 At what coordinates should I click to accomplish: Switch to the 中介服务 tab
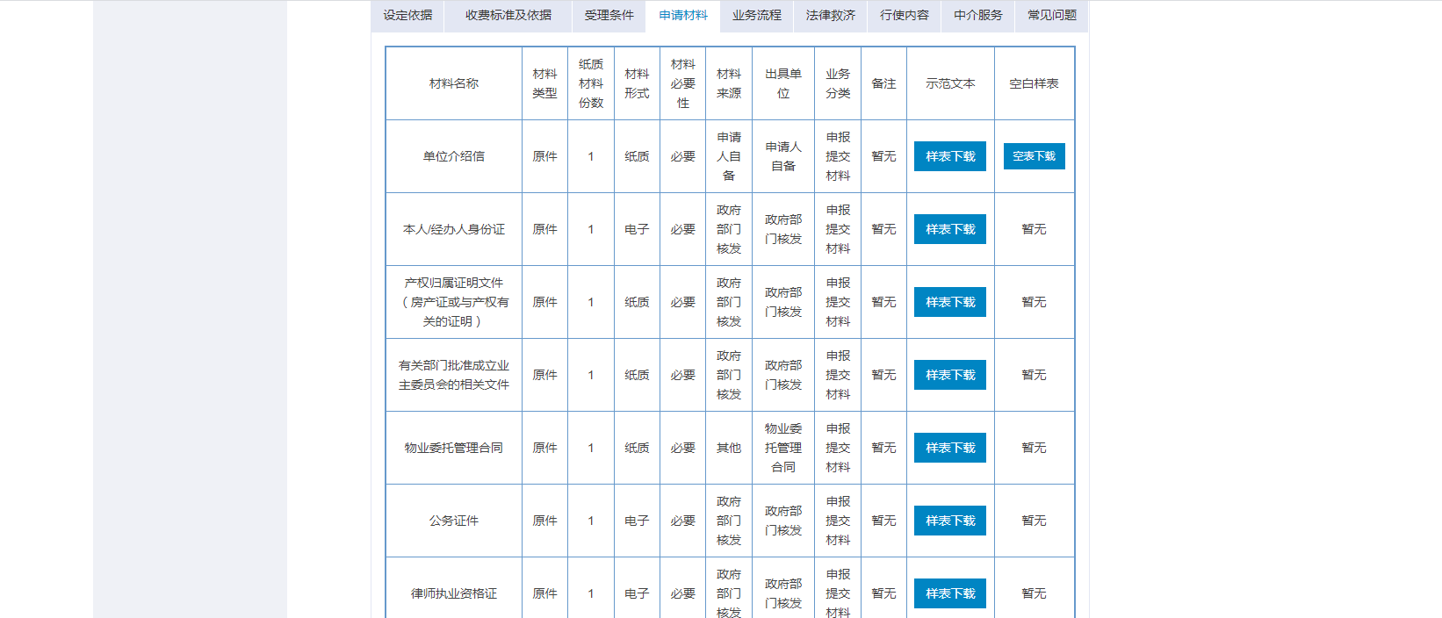(977, 16)
